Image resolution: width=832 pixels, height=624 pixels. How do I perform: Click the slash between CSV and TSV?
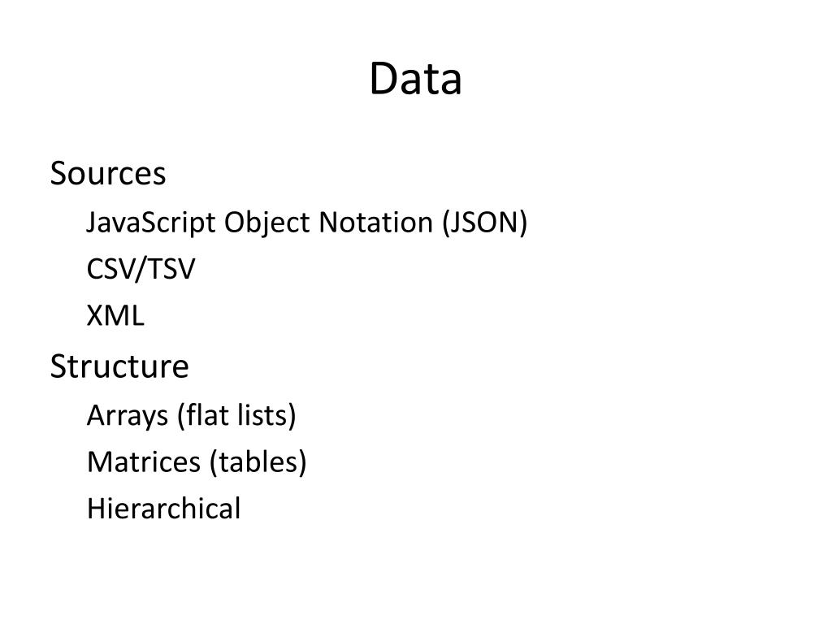[141, 269]
